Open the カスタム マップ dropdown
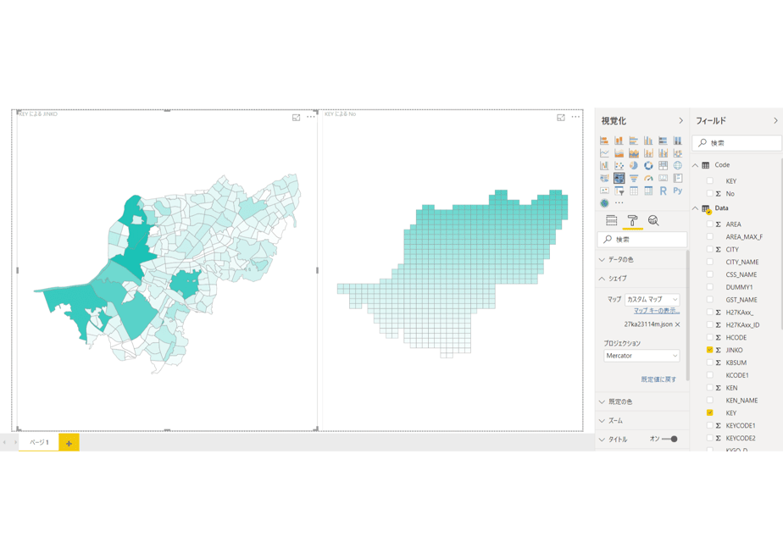The width and height of the screenshot is (783, 559). coord(652,300)
